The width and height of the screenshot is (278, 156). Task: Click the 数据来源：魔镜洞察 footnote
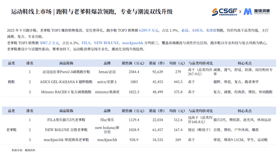tap(23, 150)
